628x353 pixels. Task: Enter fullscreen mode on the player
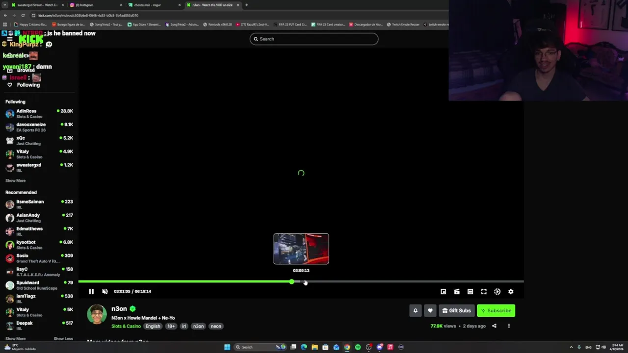pos(484,292)
